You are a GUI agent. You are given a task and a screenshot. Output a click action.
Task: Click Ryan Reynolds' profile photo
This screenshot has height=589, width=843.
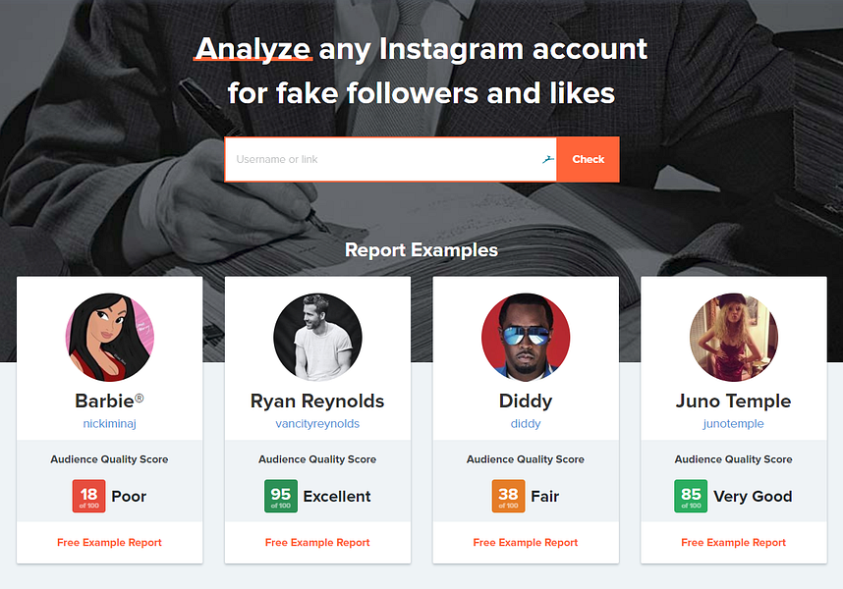317,337
